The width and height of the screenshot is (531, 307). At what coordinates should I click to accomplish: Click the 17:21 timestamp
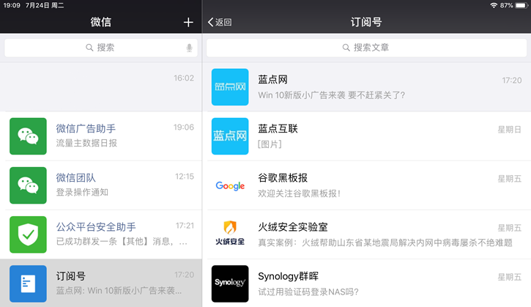185,226
